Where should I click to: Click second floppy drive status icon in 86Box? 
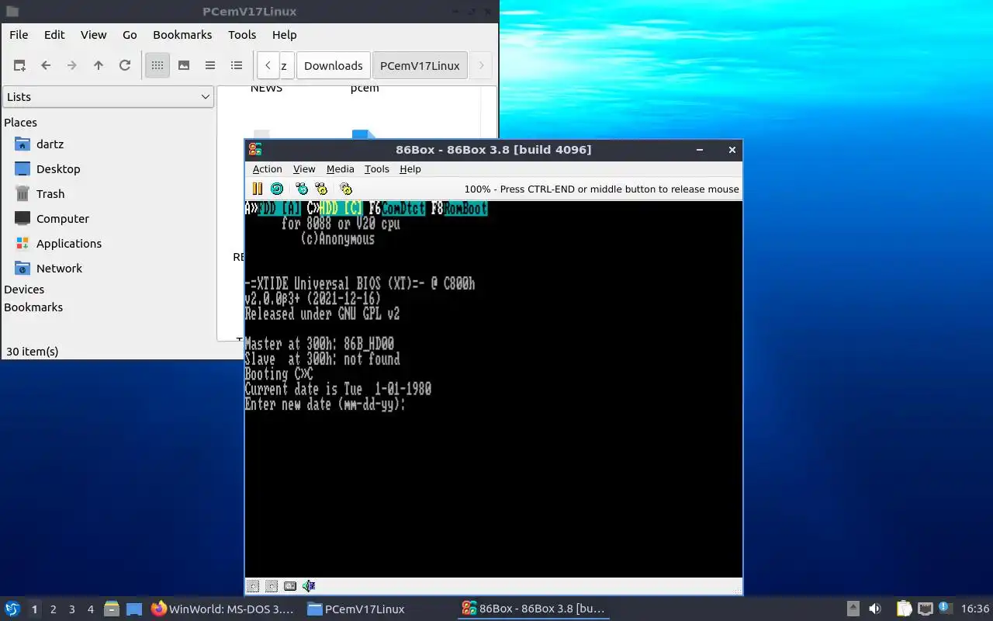point(272,586)
